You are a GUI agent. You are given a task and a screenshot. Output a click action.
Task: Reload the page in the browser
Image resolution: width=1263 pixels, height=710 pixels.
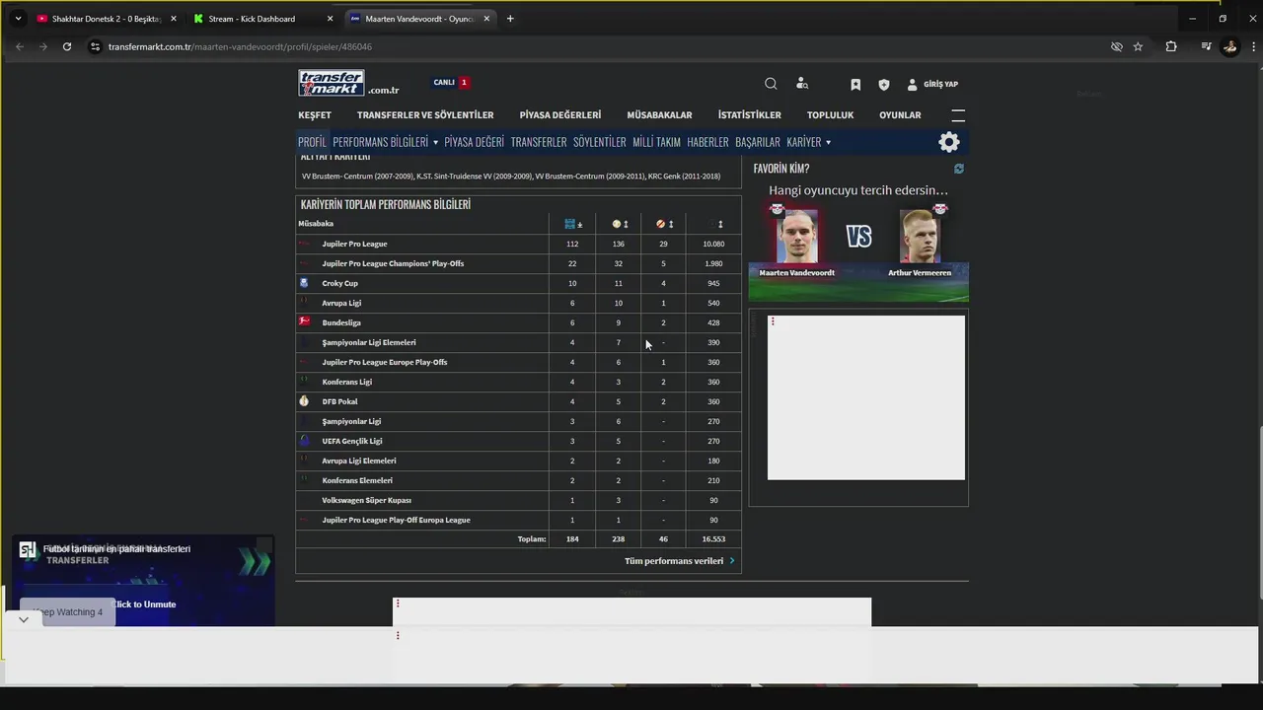tap(67, 46)
